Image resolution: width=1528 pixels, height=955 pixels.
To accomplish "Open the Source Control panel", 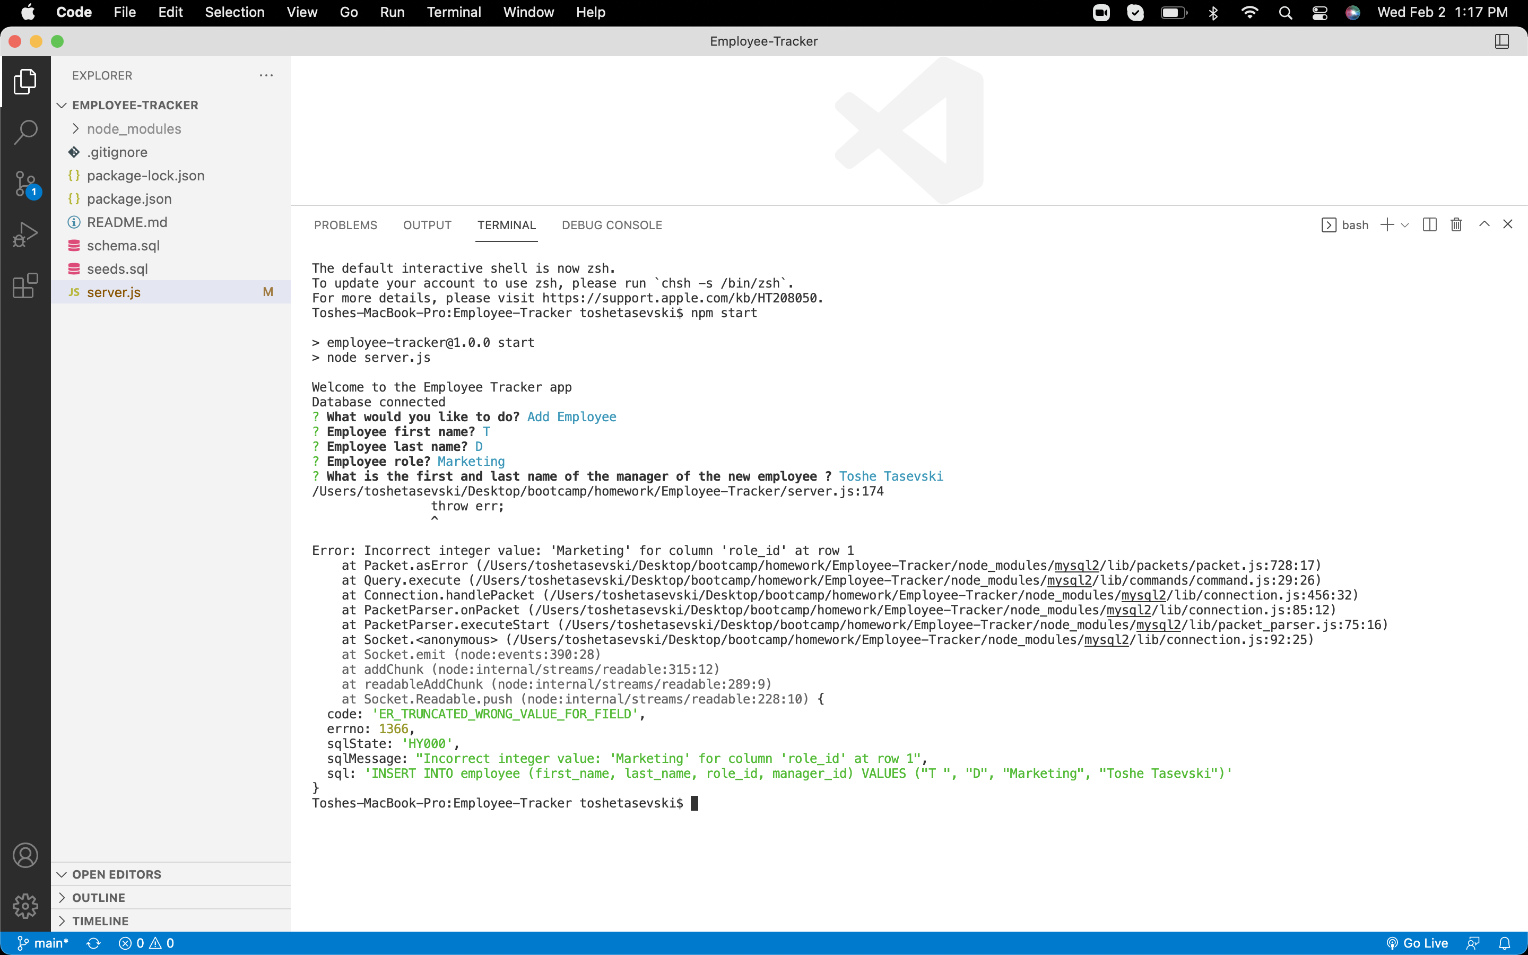I will tap(25, 183).
